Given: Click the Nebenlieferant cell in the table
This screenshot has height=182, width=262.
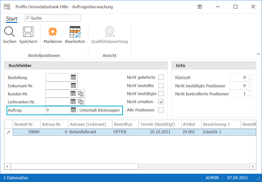Looking at the screenshot, I should [x=90, y=132].
